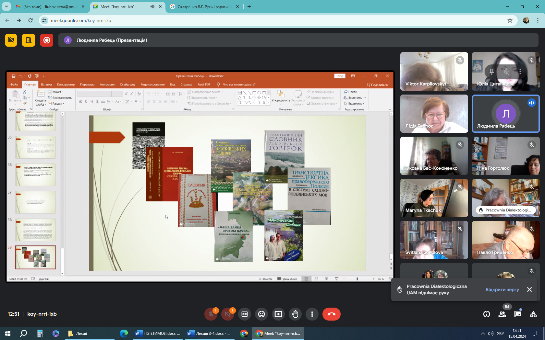The height and width of the screenshot is (340, 545).
Task: Toggle closed captions button
Action: pyautogui.click(x=245, y=314)
